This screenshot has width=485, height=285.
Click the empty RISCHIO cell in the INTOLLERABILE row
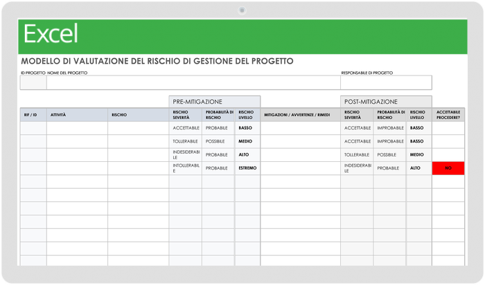click(139, 168)
